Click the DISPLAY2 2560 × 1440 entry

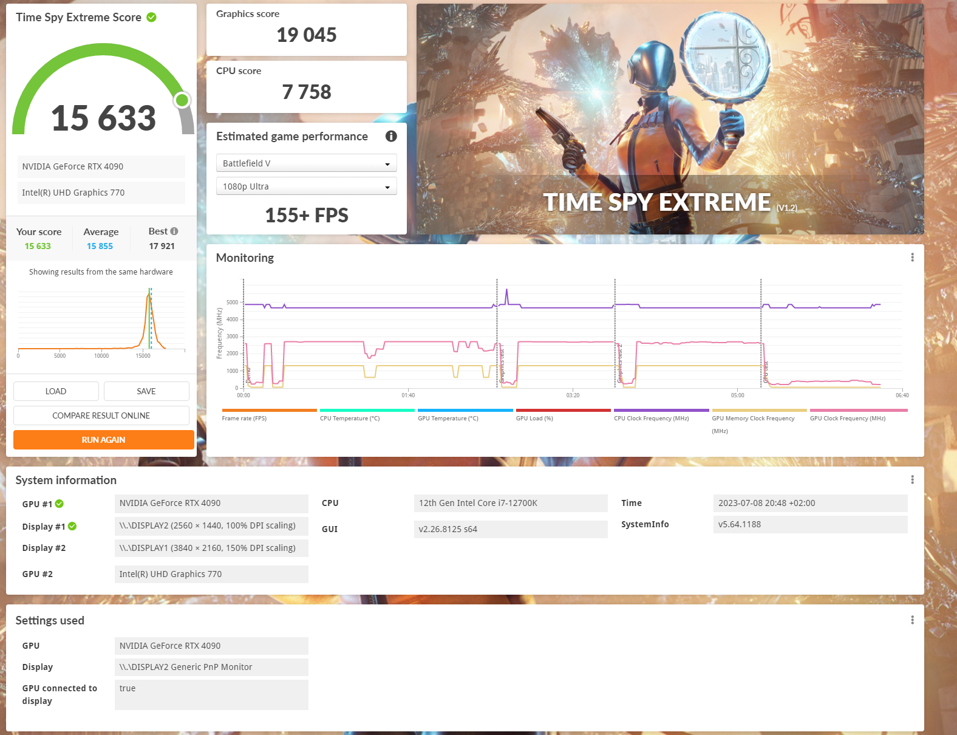click(x=211, y=525)
